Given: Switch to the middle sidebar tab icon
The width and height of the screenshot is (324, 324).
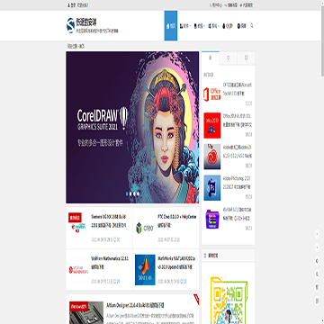Looking at the screenshot, I should (x=229, y=58).
